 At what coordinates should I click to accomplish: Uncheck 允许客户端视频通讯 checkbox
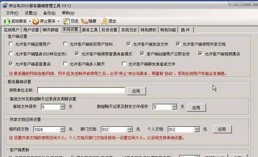tap(200, 54)
